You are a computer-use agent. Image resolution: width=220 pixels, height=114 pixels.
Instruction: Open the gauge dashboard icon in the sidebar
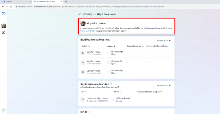(x=4, y=33)
